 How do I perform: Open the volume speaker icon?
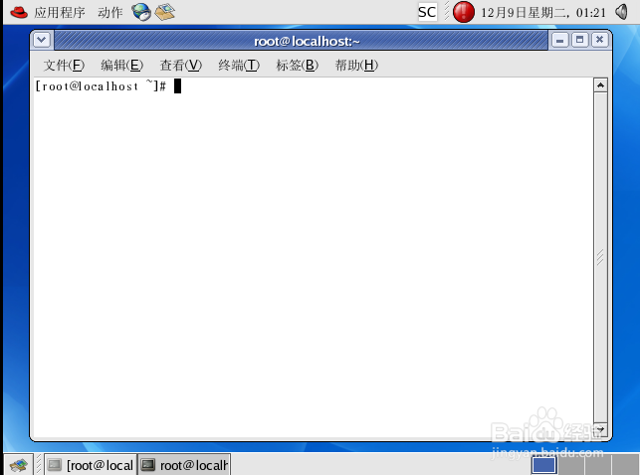click(x=622, y=12)
